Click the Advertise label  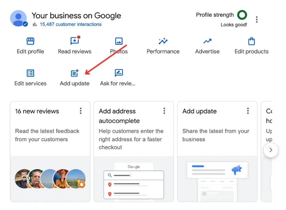coord(207,52)
